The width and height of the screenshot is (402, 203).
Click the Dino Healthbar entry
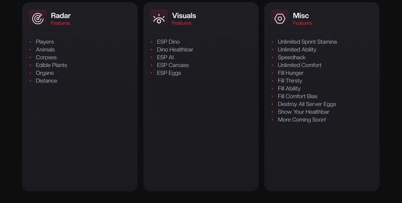175,50
